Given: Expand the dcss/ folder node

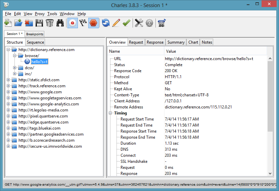Looking at the screenshot, I should (x=14, y=68).
